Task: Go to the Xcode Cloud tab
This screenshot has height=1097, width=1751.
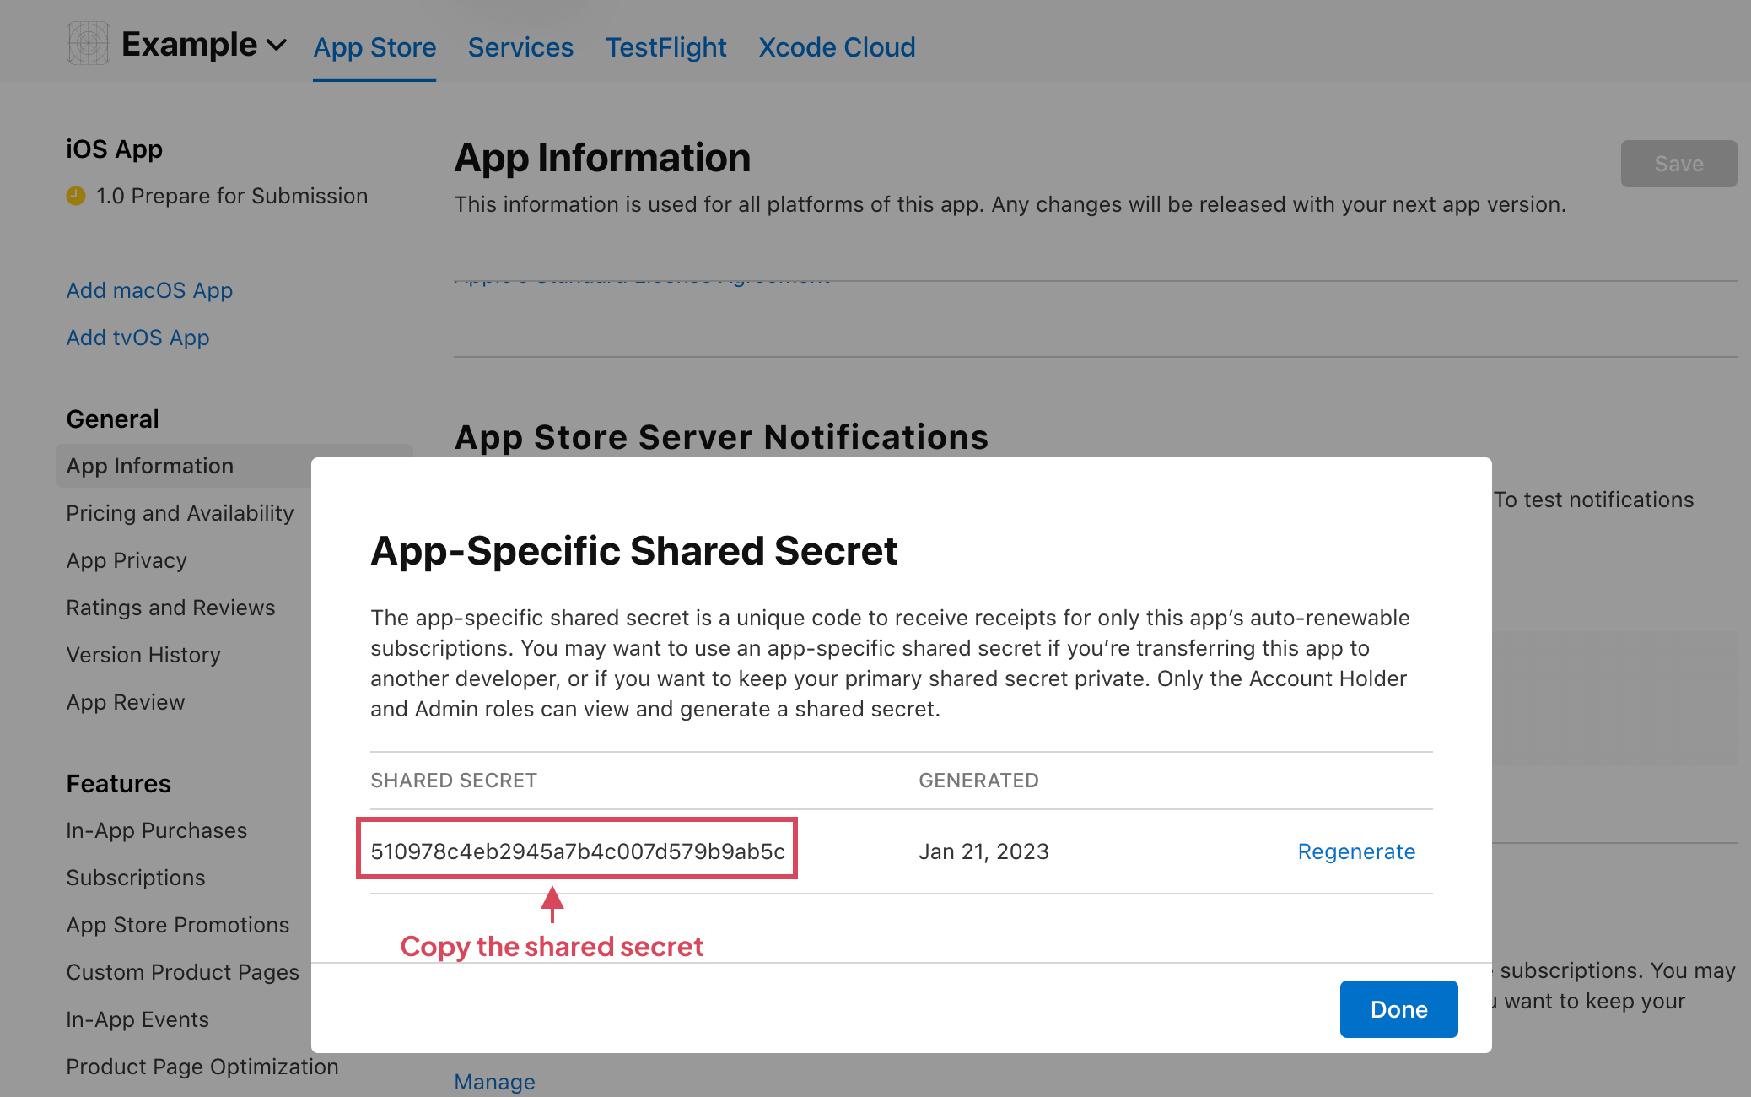Action: (x=836, y=47)
